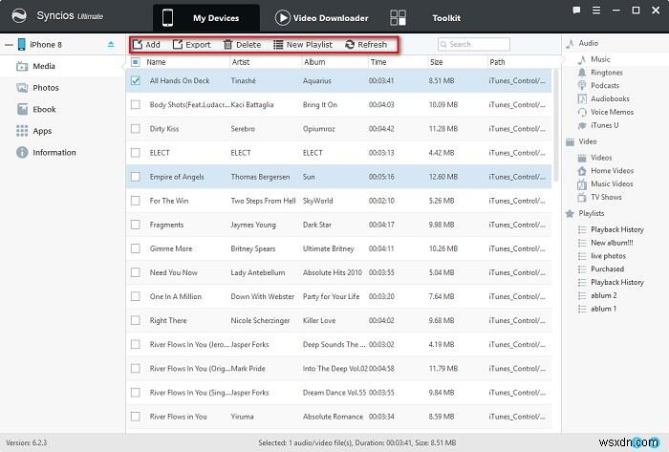This screenshot has width=669, height=452.
Task: Open the Toolkit tab
Action: [446, 18]
